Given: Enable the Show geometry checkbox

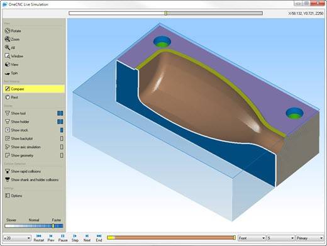Looking at the screenshot, I should click(x=62, y=155).
